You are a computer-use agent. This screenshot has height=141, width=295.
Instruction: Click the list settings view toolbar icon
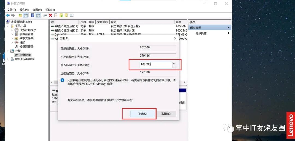72,15
